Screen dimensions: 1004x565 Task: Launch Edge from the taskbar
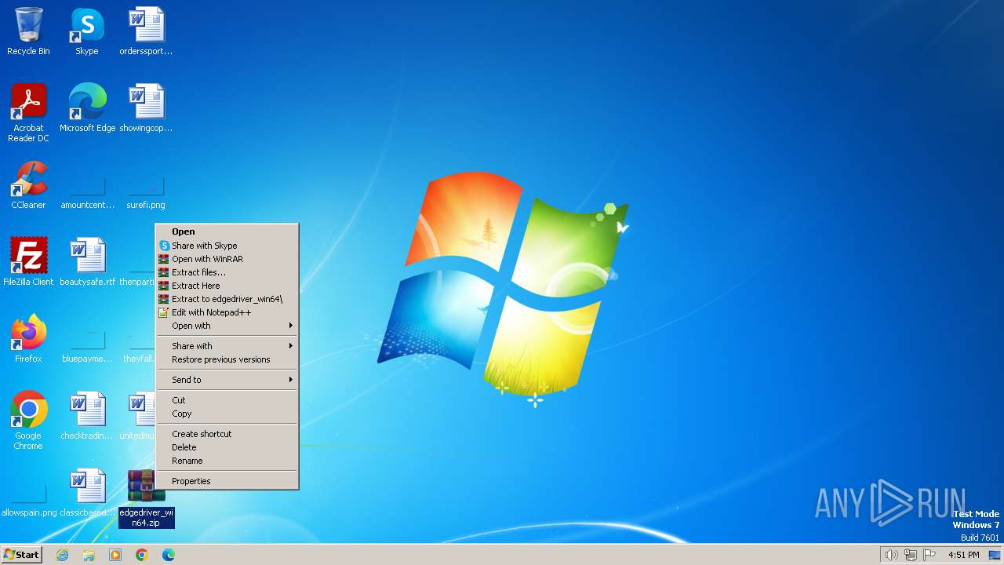click(169, 555)
